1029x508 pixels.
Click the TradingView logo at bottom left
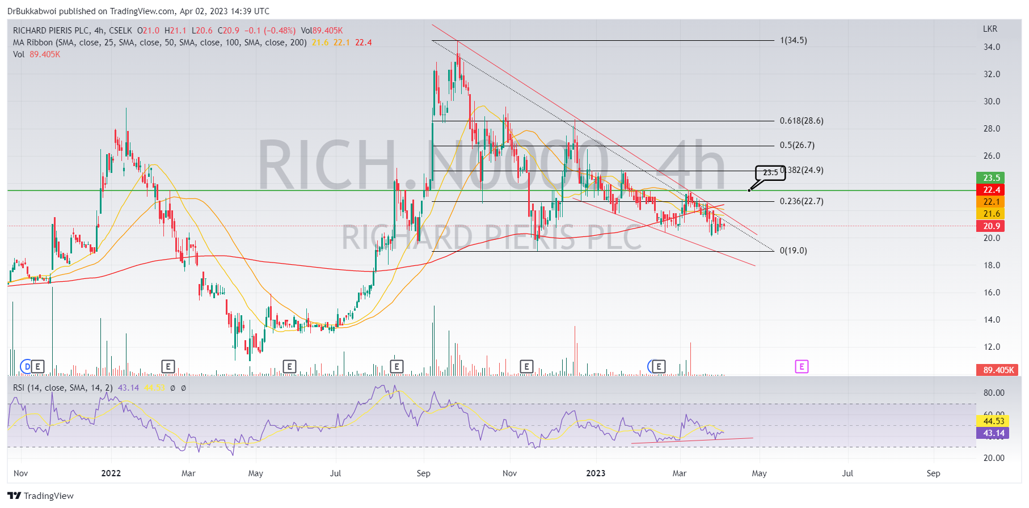click(40, 496)
